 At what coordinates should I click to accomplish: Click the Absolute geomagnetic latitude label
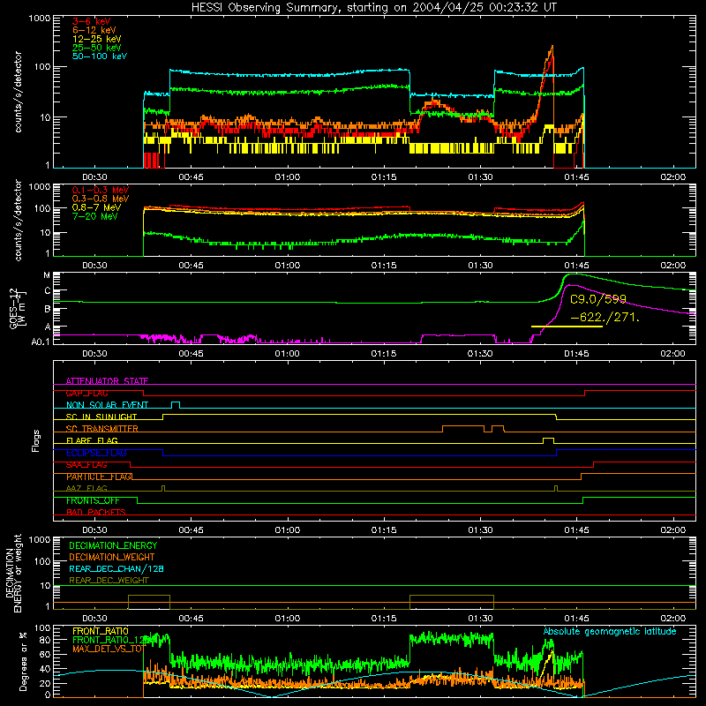pyautogui.click(x=610, y=631)
